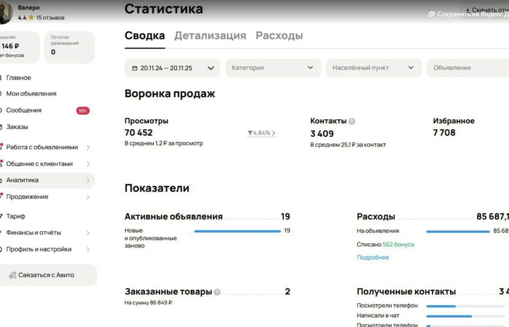Click the Связаться с Авито logo icon

(x=13, y=275)
